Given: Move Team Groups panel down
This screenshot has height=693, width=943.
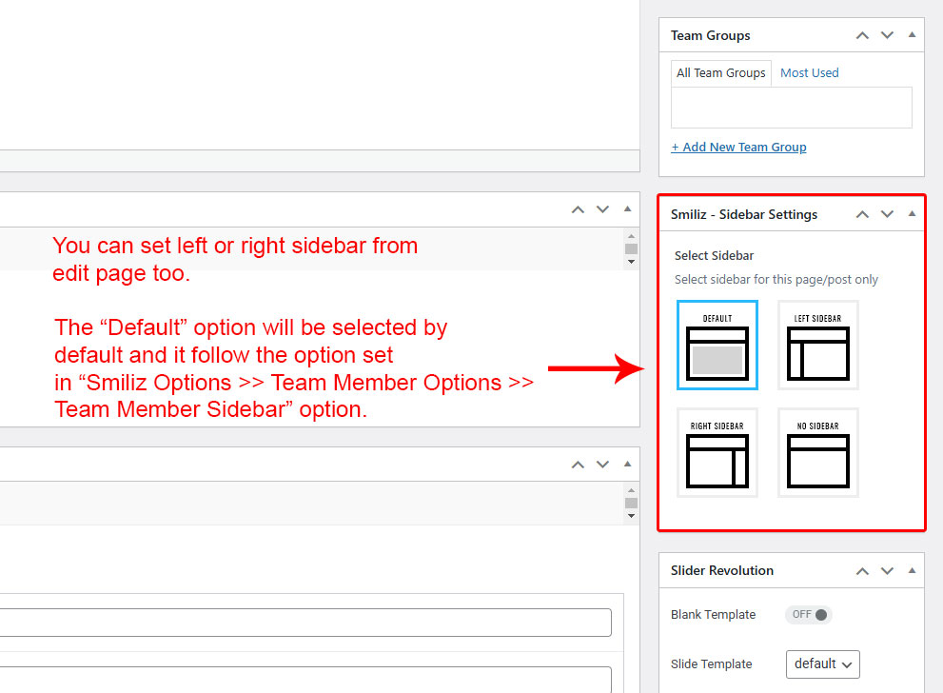Looking at the screenshot, I should click(x=887, y=35).
